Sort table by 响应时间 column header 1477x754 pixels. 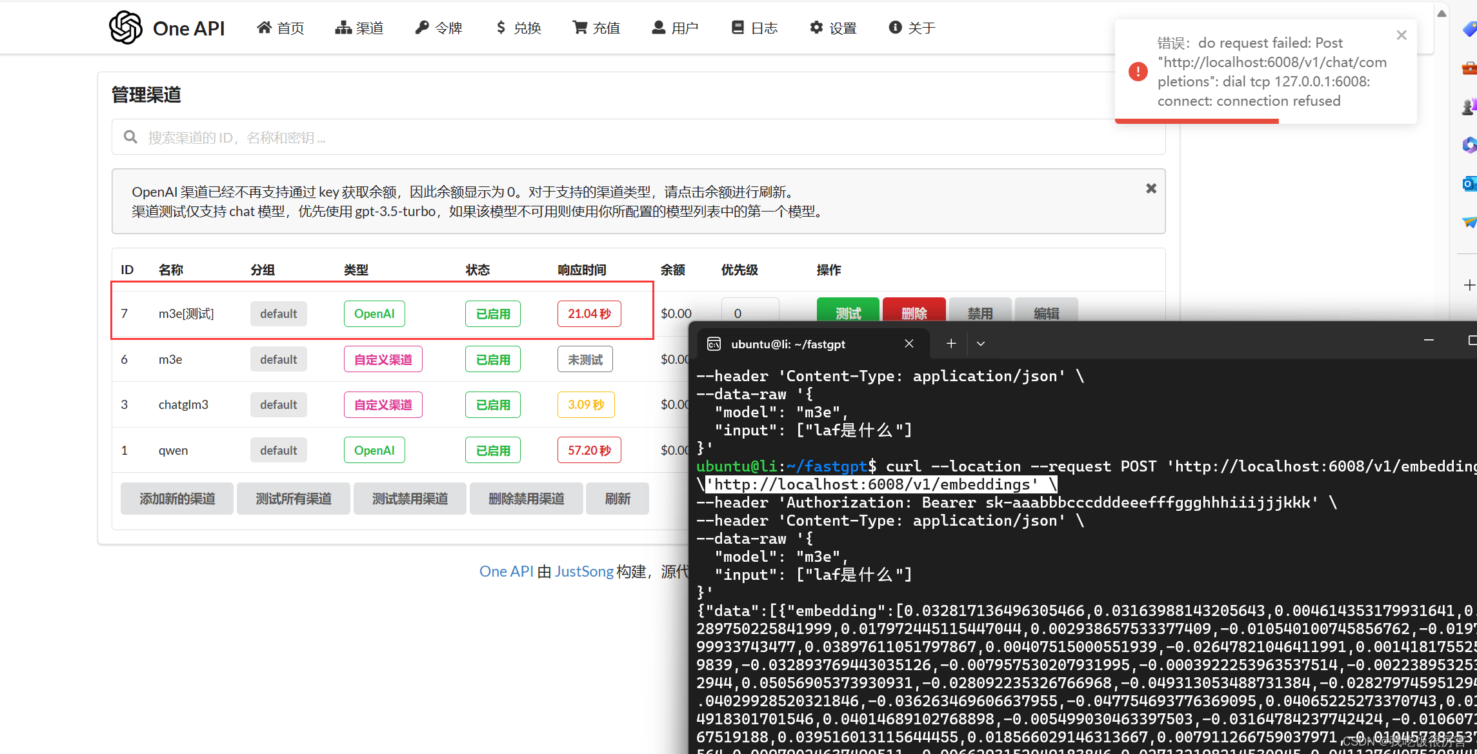point(581,270)
